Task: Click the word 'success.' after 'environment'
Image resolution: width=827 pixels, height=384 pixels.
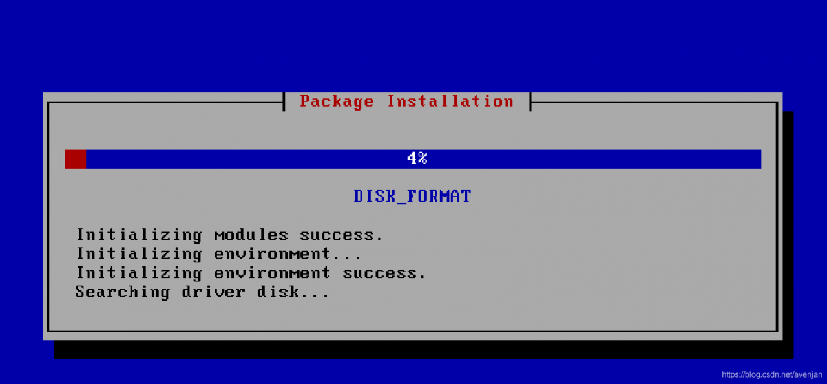Action: 384,273
